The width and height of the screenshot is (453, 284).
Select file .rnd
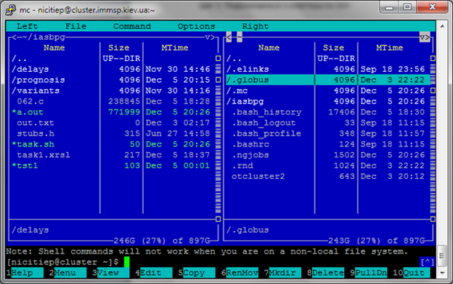327,165
